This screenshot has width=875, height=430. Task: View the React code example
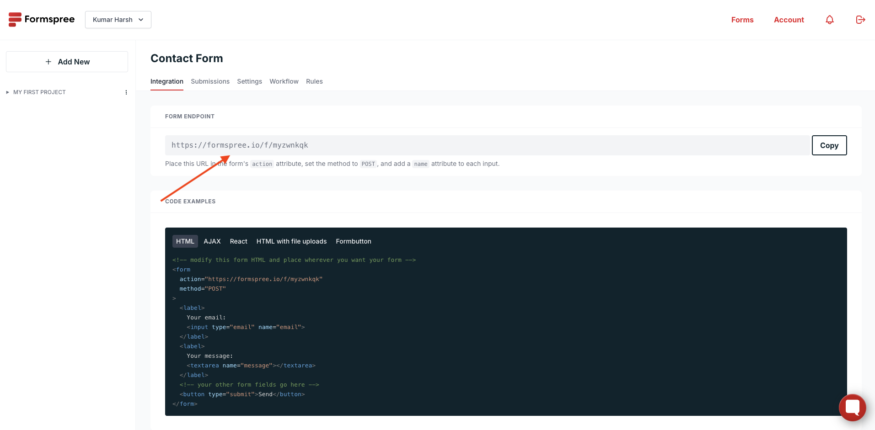[238, 241]
